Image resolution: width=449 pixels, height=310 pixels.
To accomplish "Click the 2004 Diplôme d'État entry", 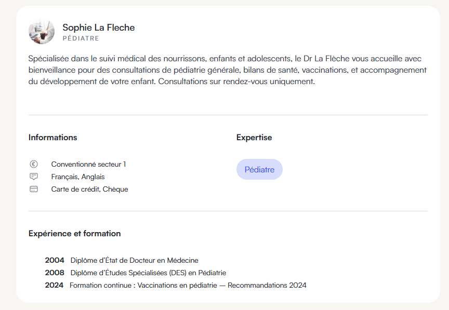I will click(x=134, y=260).
